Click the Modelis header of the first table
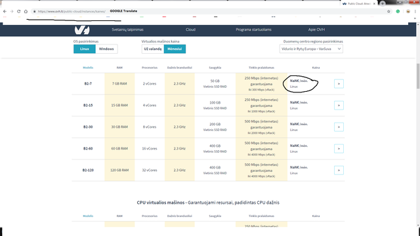Screen dimensions: 420x236 point(88,68)
